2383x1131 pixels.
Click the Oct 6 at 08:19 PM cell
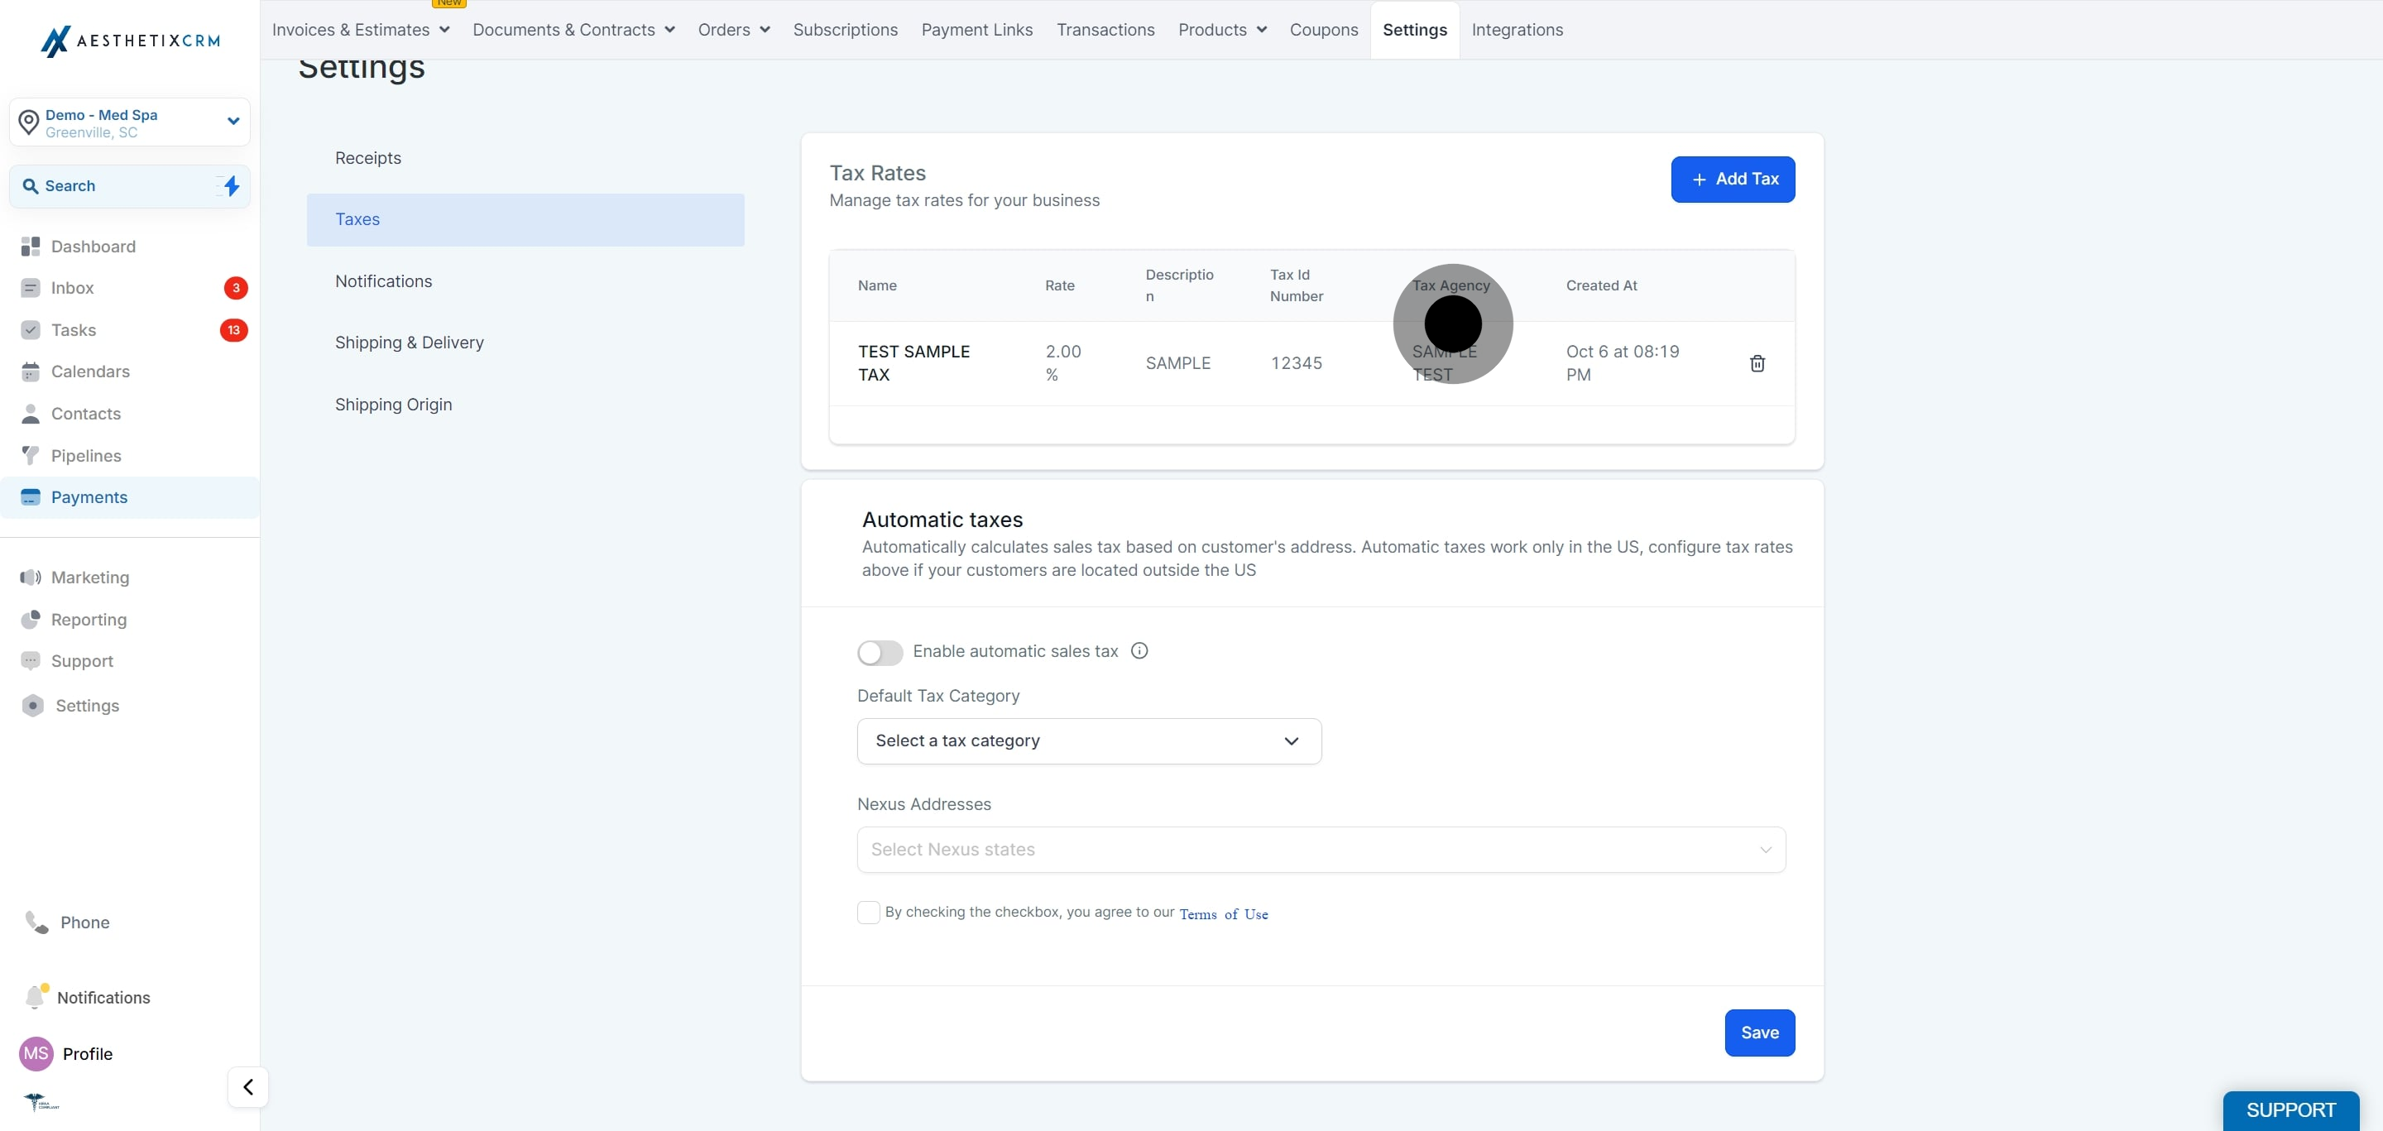tap(1622, 362)
